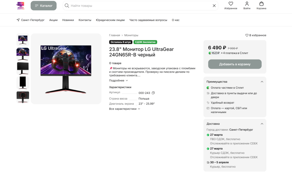The width and height of the screenshot is (292, 176).
Task: Click price 6 490 ₽
Action: point(217,48)
